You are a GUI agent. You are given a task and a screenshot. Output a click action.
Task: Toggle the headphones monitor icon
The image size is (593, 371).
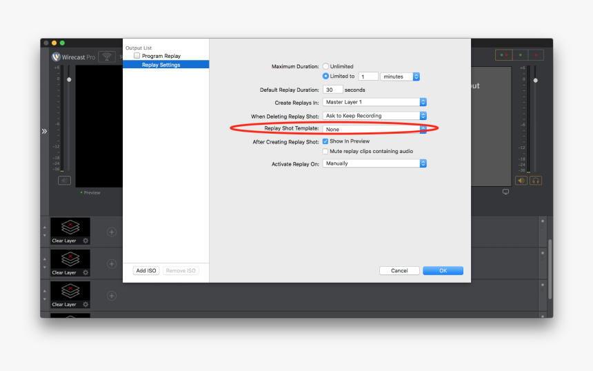(x=536, y=181)
